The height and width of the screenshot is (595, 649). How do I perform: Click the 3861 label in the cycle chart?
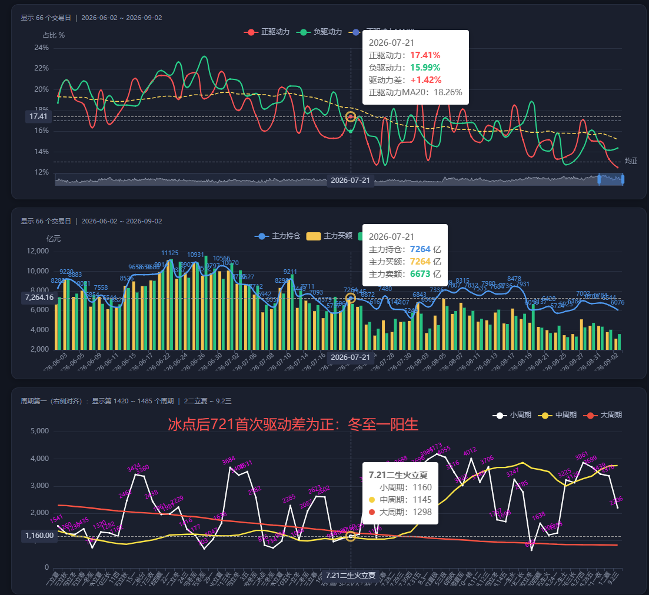click(x=581, y=456)
